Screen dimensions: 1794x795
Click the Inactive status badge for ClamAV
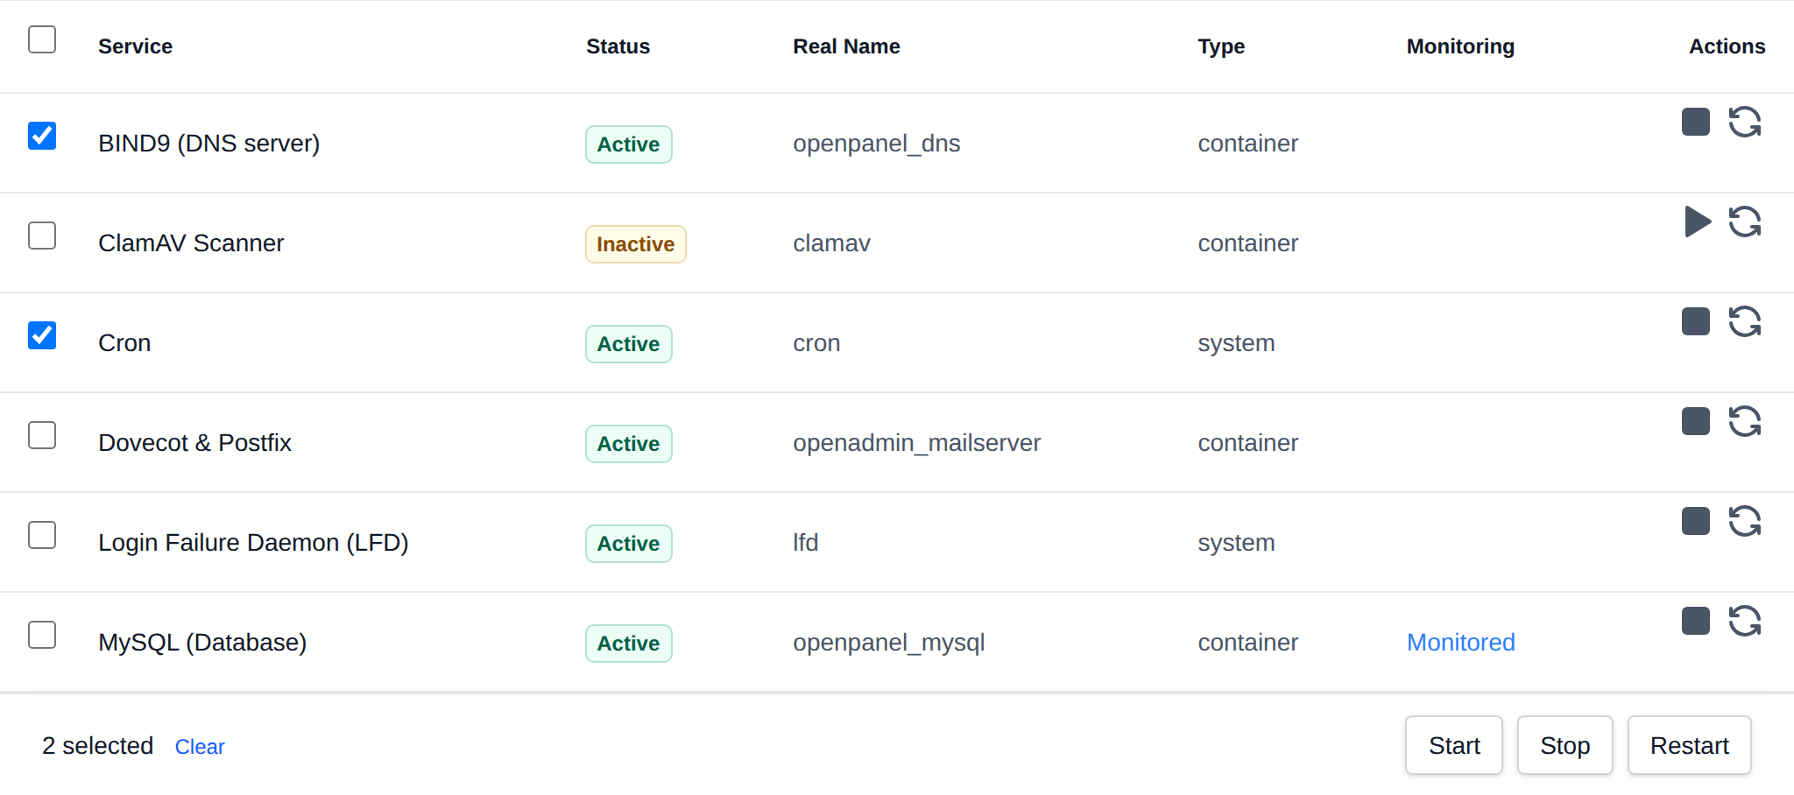[x=636, y=244]
